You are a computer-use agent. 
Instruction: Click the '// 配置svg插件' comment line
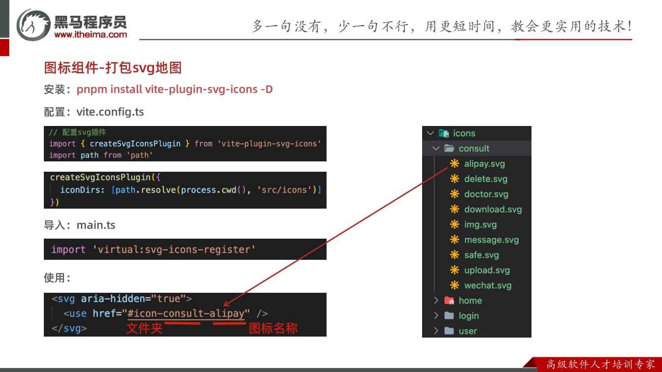[77, 132]
